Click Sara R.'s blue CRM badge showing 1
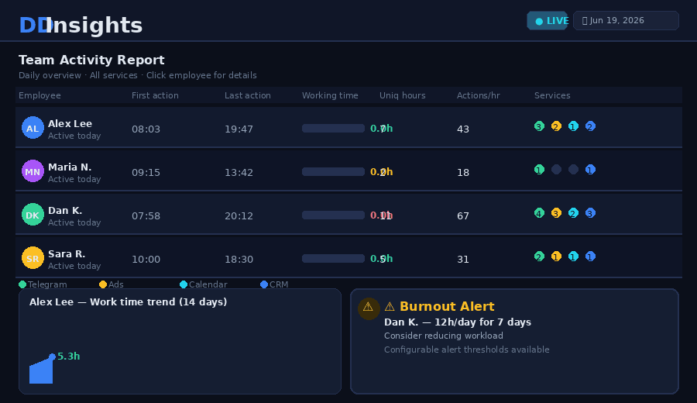This screenshot has width=697, height=403. pyautogui.click(x=590, y=257)
